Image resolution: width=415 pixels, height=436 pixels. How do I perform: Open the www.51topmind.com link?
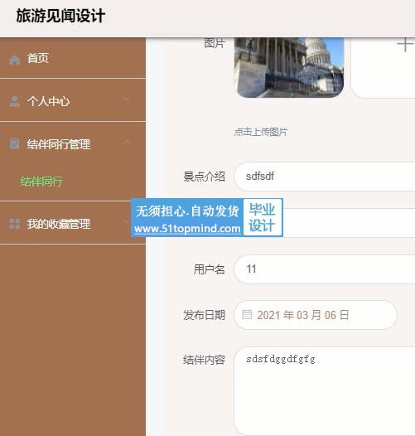tap(187, 229)
